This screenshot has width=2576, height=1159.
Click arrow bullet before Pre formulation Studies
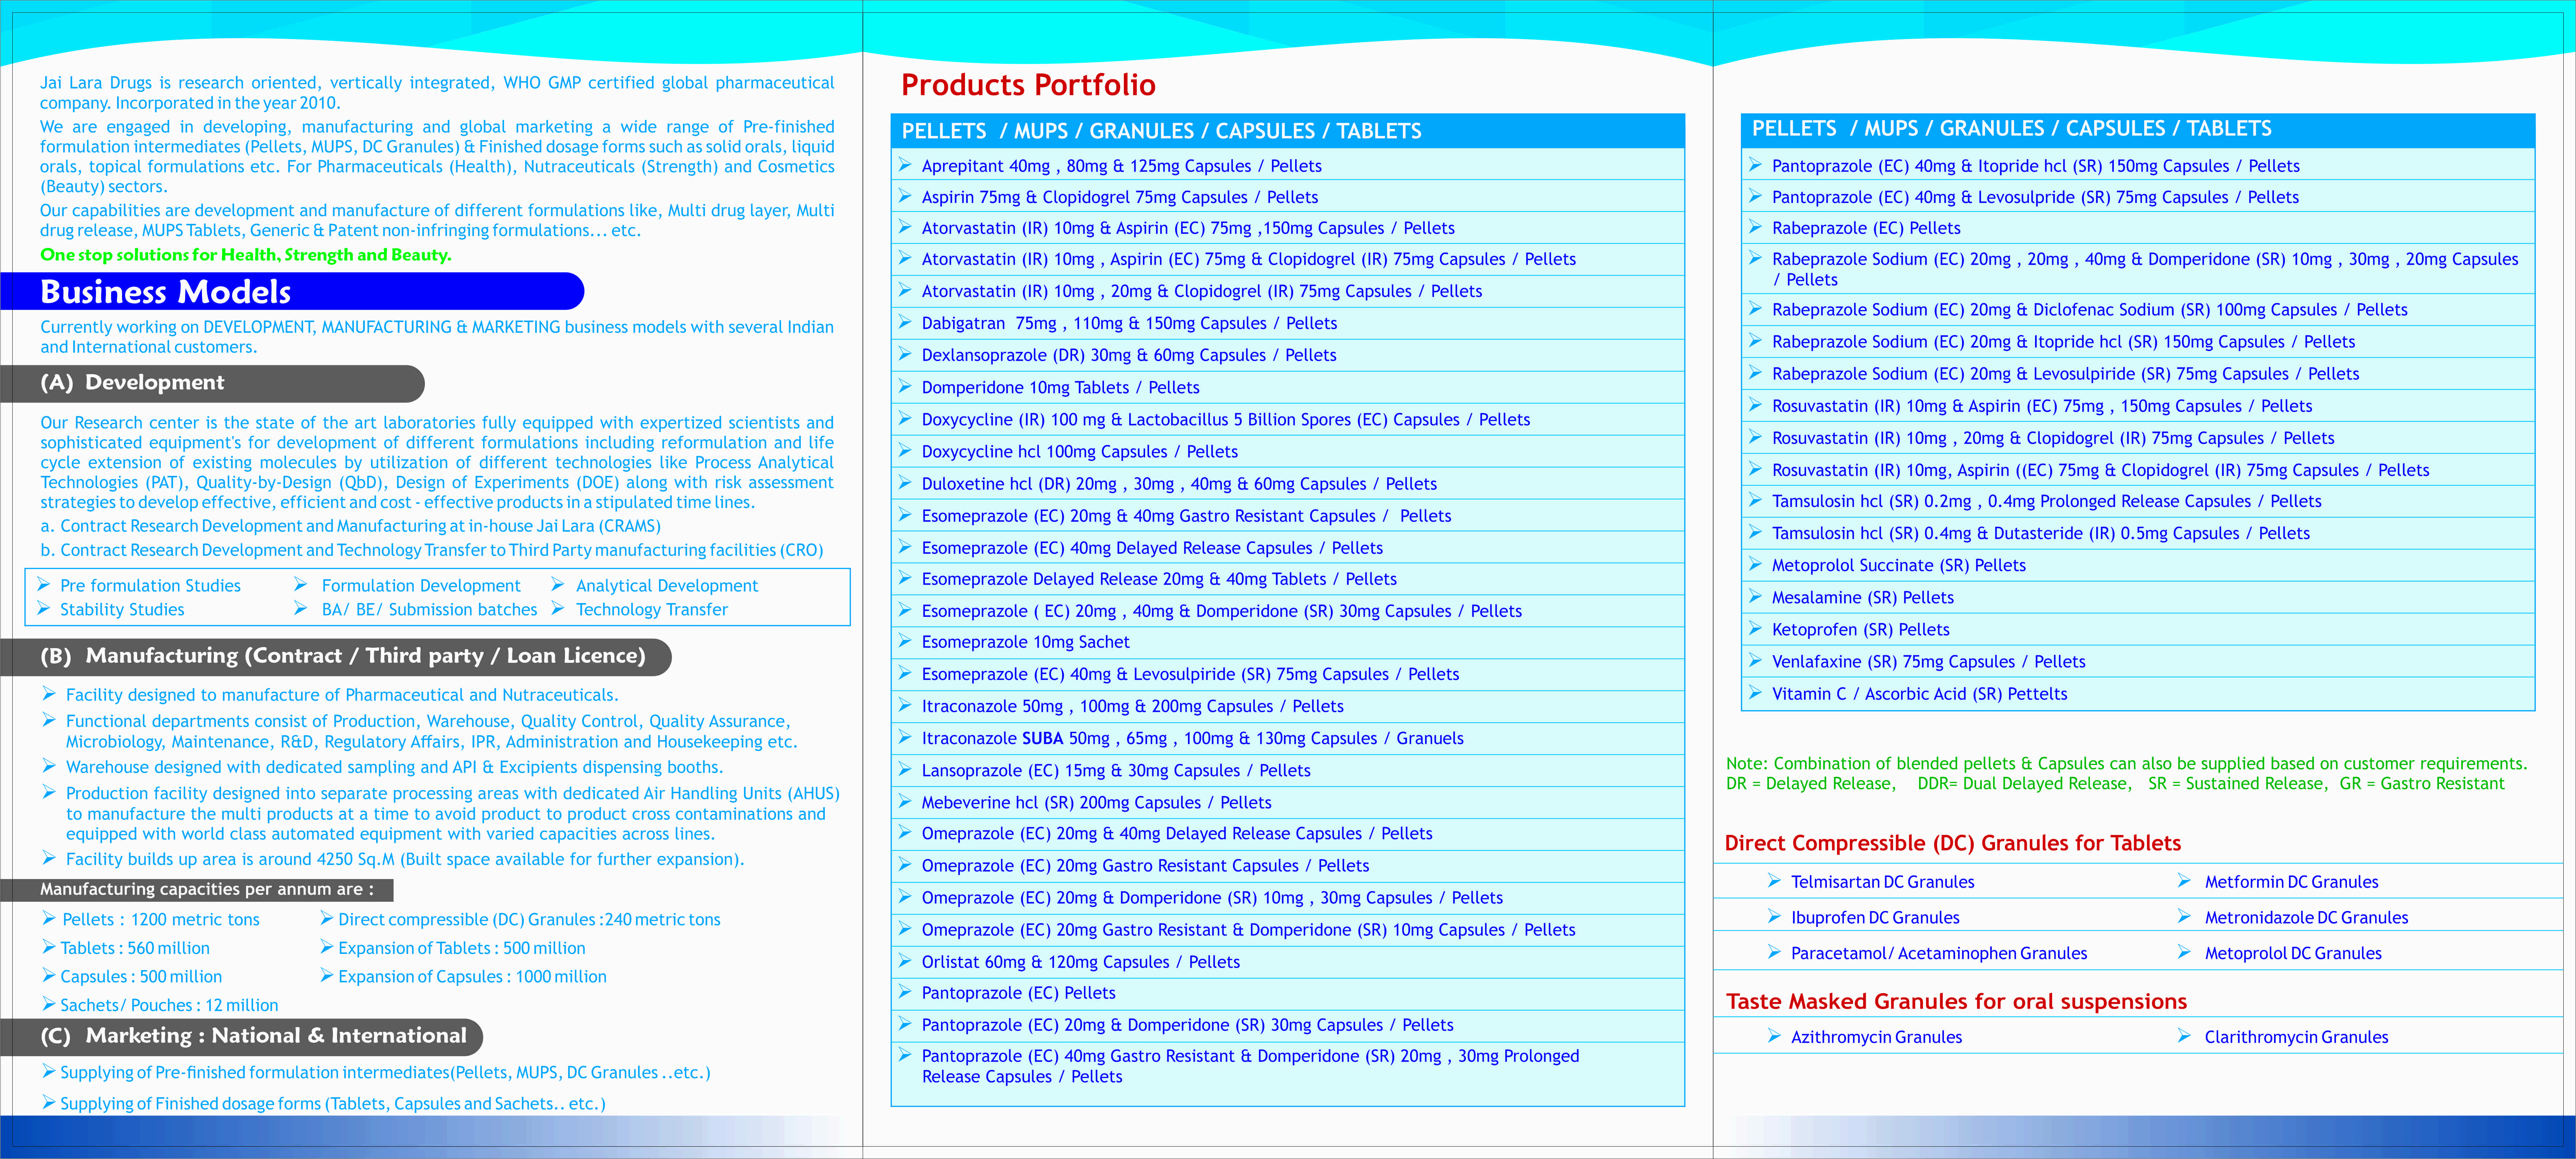(x=43, y=584)
